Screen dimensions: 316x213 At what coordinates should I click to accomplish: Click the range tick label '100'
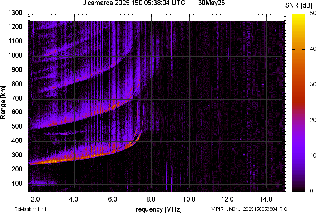coord(17,183)
